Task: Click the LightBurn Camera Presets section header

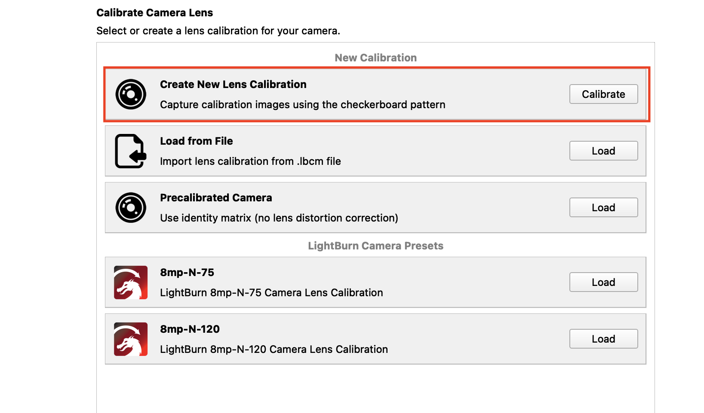Action: pos(375,246)
